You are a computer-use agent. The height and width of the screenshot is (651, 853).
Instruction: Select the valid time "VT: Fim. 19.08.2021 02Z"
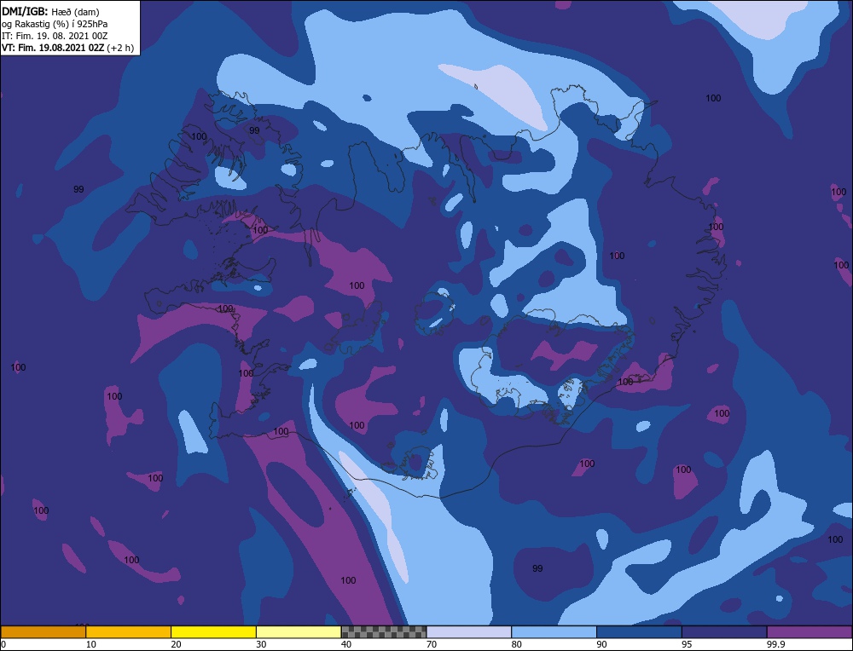click(x=53, y=48)
